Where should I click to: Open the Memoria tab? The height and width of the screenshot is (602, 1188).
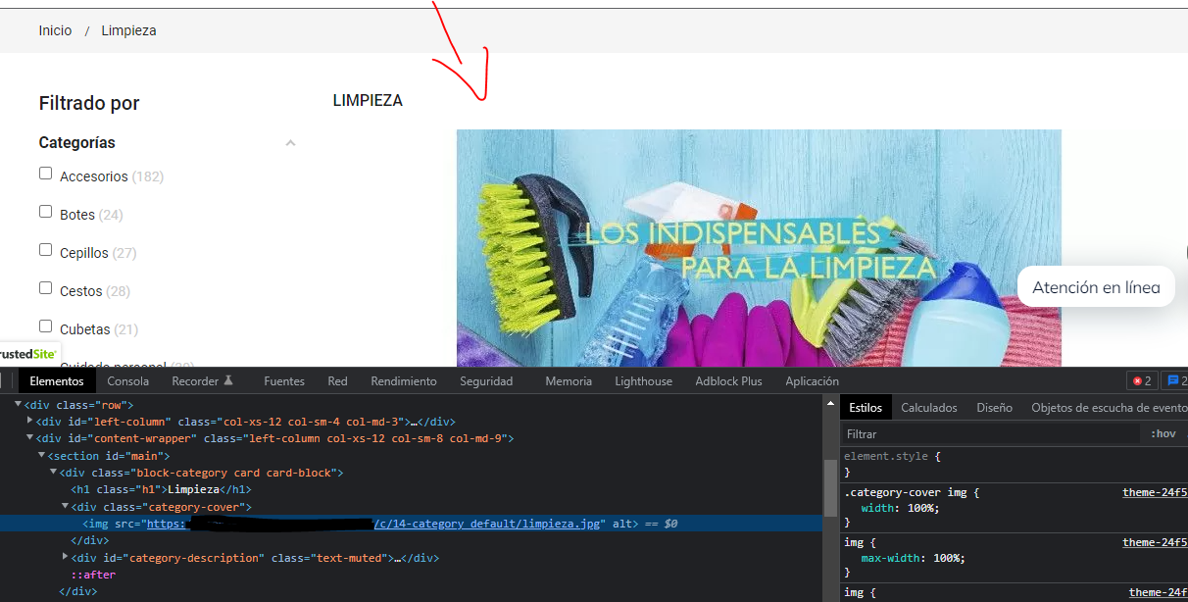pos(569,381)
